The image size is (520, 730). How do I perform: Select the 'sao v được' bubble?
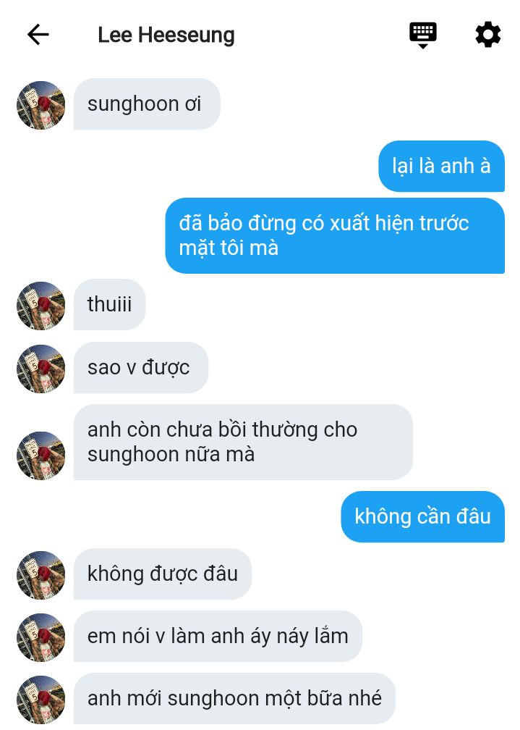tap(141, 367)
